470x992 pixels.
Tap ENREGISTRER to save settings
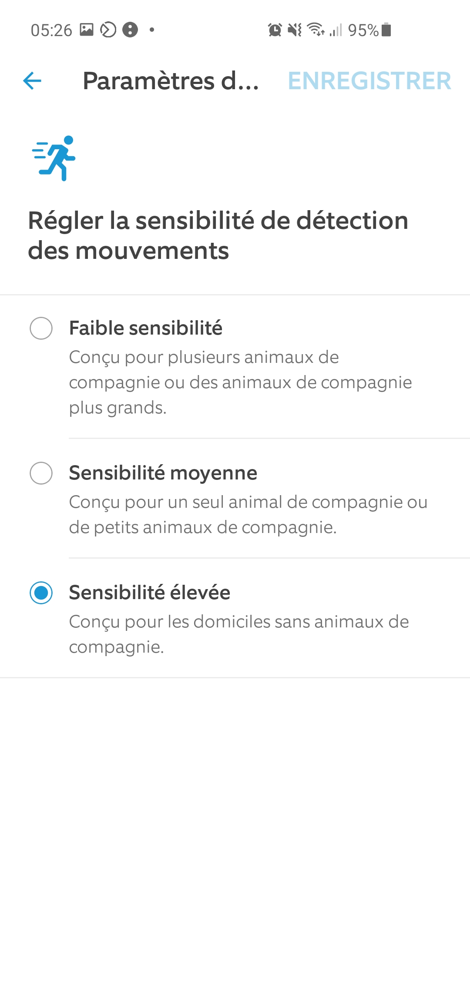(x=369, y=81)
